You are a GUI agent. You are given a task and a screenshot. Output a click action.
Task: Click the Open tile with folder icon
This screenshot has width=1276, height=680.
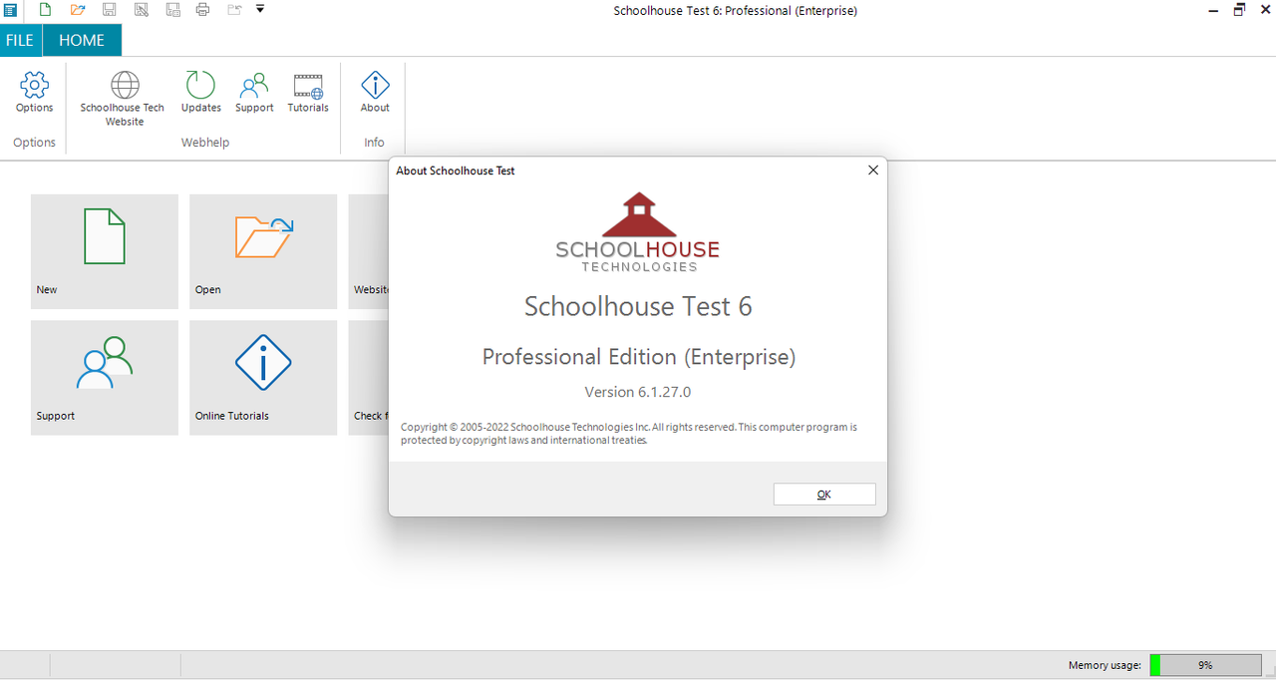coord(263,251)
